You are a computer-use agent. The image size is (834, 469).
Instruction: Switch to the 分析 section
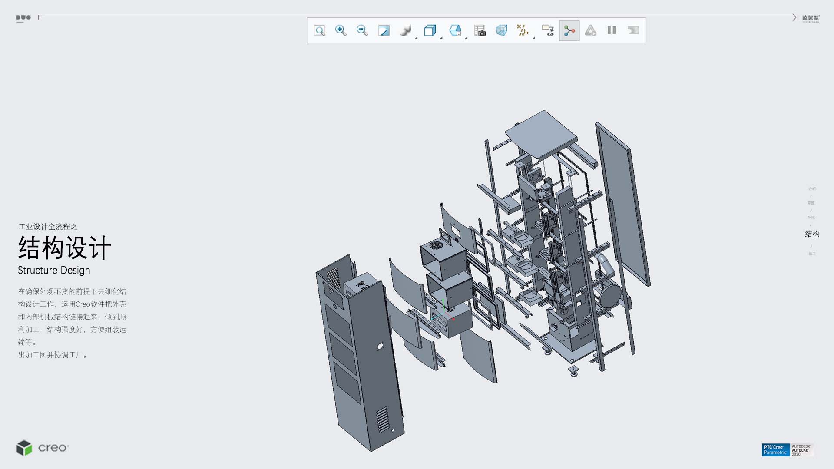click(x=811, y=188)
